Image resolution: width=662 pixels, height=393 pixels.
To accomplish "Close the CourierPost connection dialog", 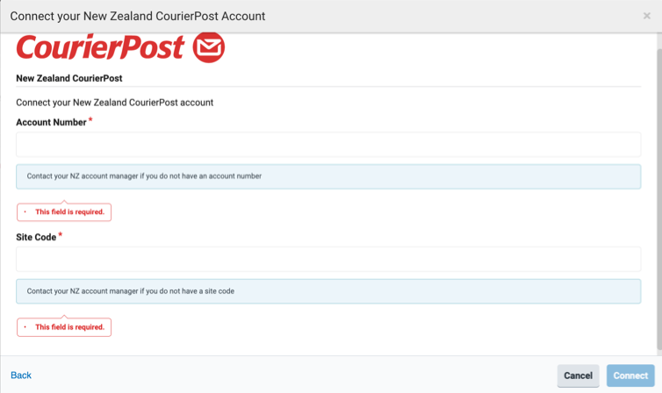I will (646, 16).
